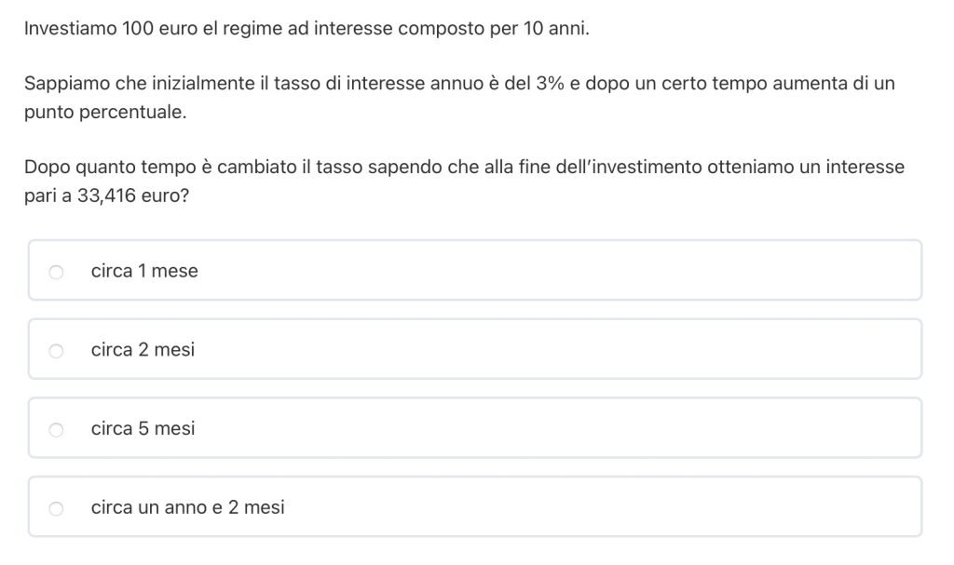This screenshot has width=954, height=565.
Task: Click the "circa 1 mese" answer label text
Action: [x=144, y=271]
